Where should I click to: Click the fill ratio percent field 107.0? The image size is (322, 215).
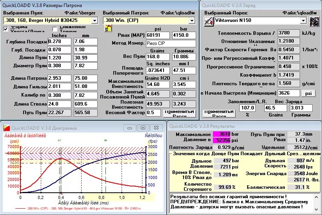[247, 108]
